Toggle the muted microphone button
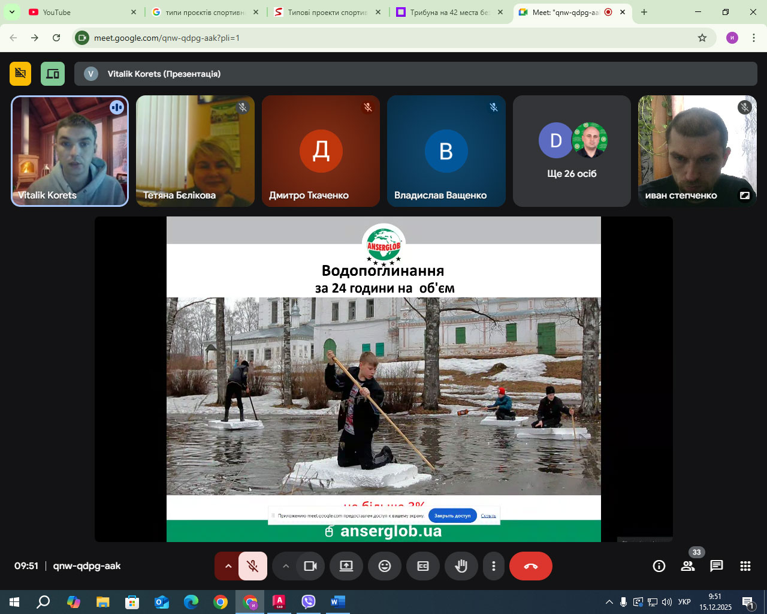Image resolution: width=767 pixels, height=614 pixels. (253, 566)
